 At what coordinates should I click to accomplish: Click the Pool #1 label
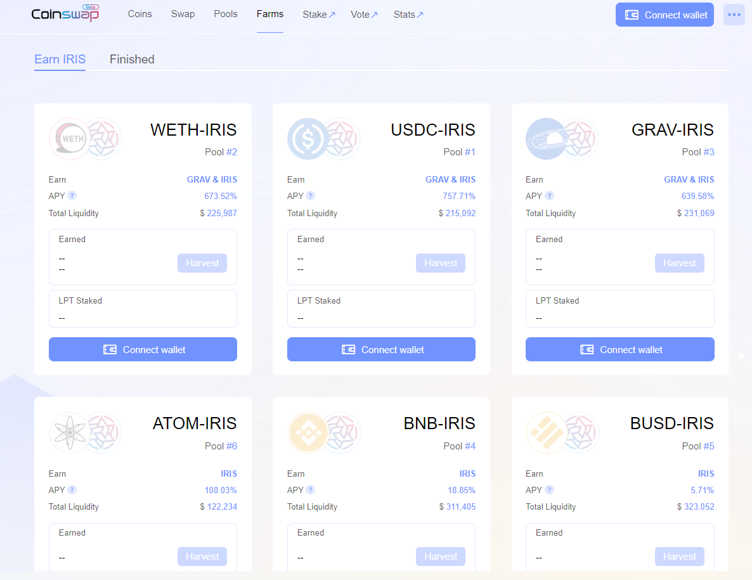(459, 152)
